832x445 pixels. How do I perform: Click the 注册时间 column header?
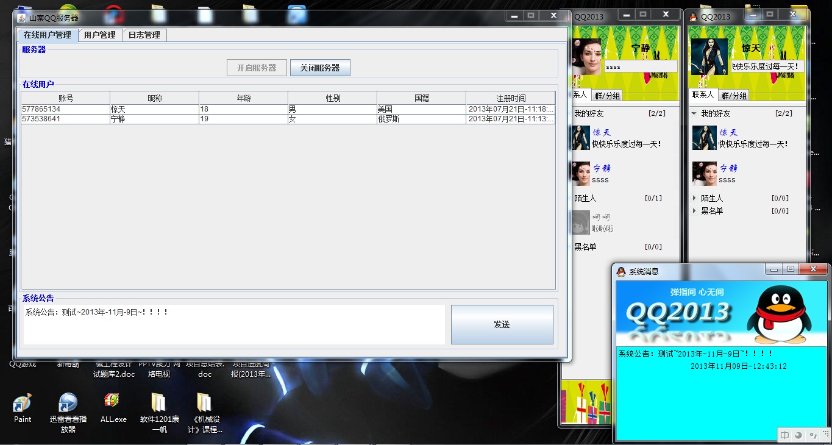click(x=511, y=98)
